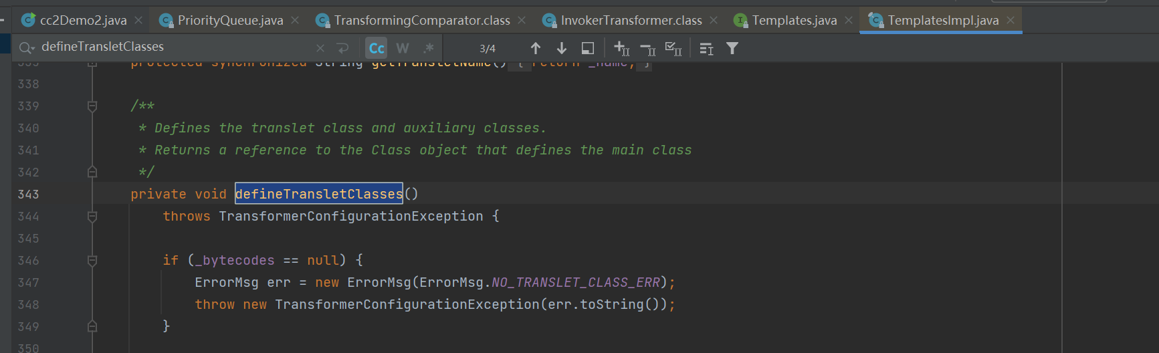Collapse method body fold at line 344
Image resolution: width=1159 pixels, height=353 pixels.
[92, 216]
